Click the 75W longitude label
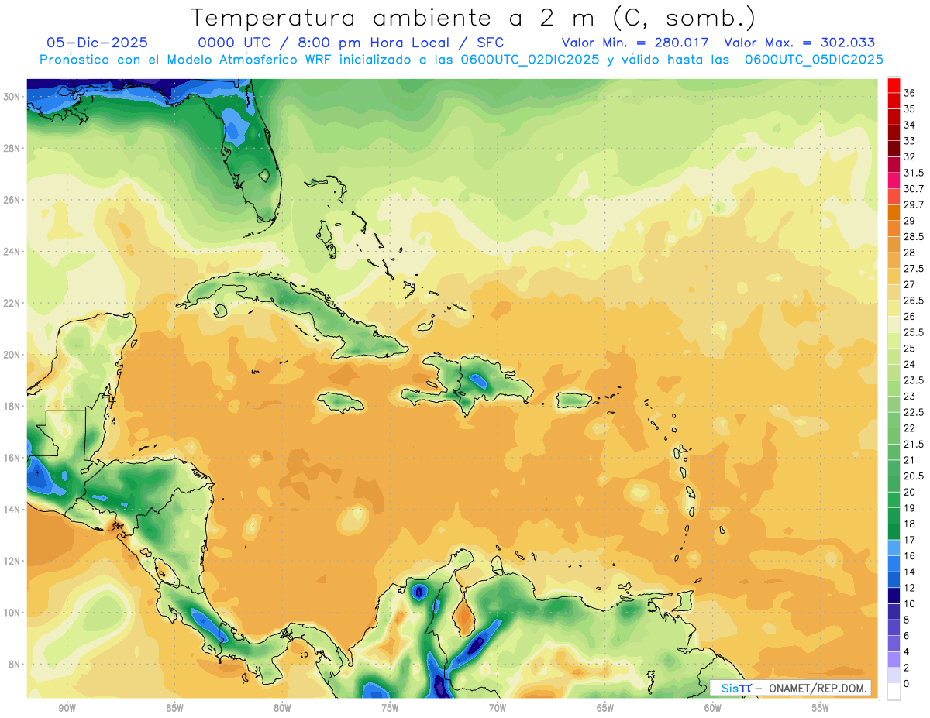Screen dimensions: 930x718 [x=390, y=708]
